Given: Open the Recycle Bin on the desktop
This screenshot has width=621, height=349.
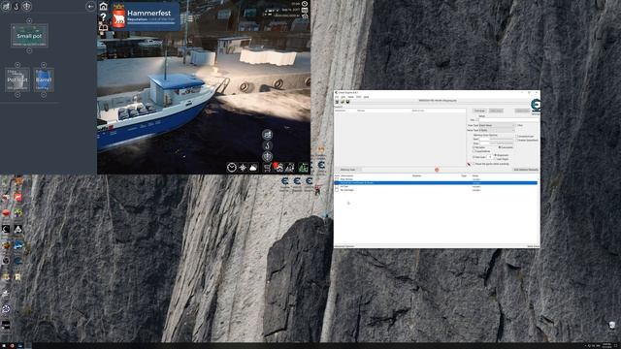Looking at the screenshot, I should tap(612, 326).
